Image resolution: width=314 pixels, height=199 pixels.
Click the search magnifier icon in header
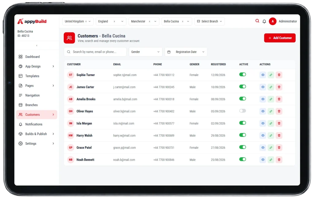click(257, 21)
